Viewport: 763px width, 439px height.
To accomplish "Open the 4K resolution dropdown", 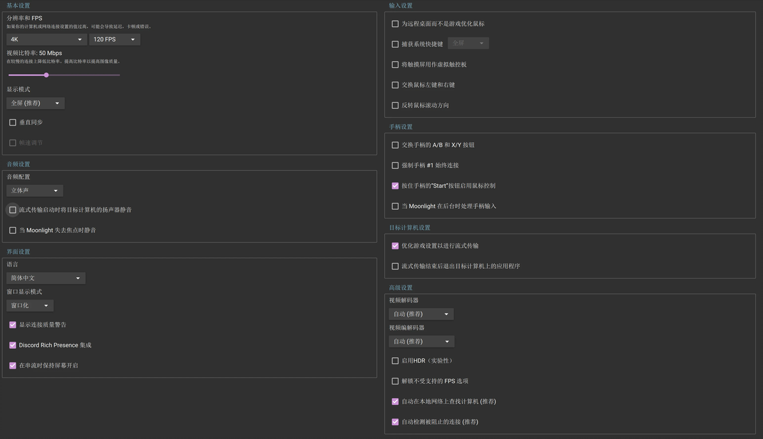I will [x=46, y=40].
